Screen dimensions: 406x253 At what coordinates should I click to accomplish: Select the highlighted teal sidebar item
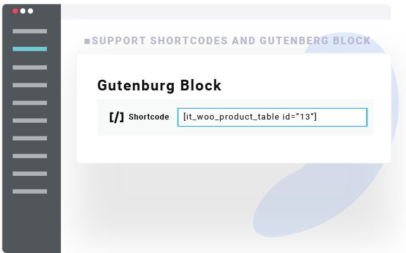(x=30, y=49)
